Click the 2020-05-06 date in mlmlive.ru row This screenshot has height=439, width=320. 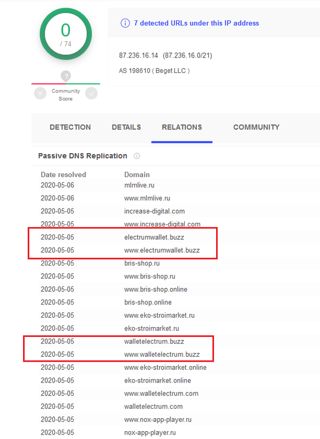coord(58,185)
